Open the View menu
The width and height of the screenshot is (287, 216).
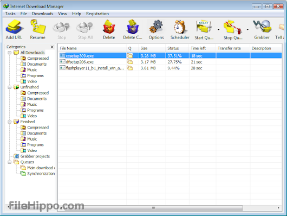[63, 14]
